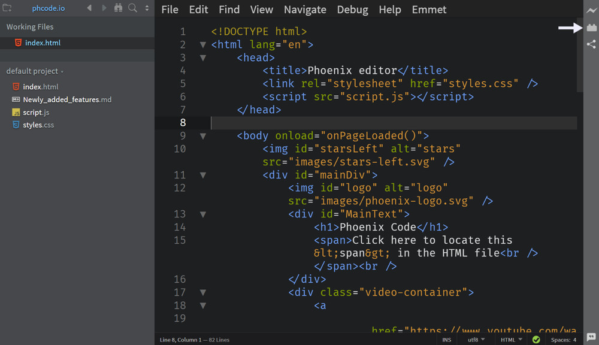The image size is (599, 345).
Task: Toggle overwrite mode via the INS indicator
Action: point(446,339)
